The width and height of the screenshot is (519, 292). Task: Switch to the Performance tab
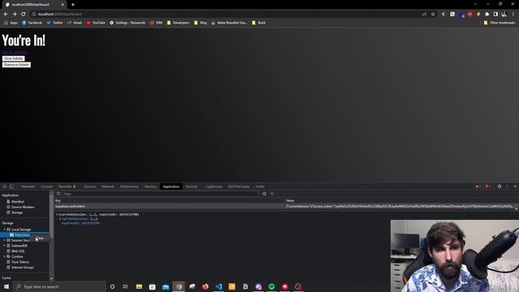point(129,187)
